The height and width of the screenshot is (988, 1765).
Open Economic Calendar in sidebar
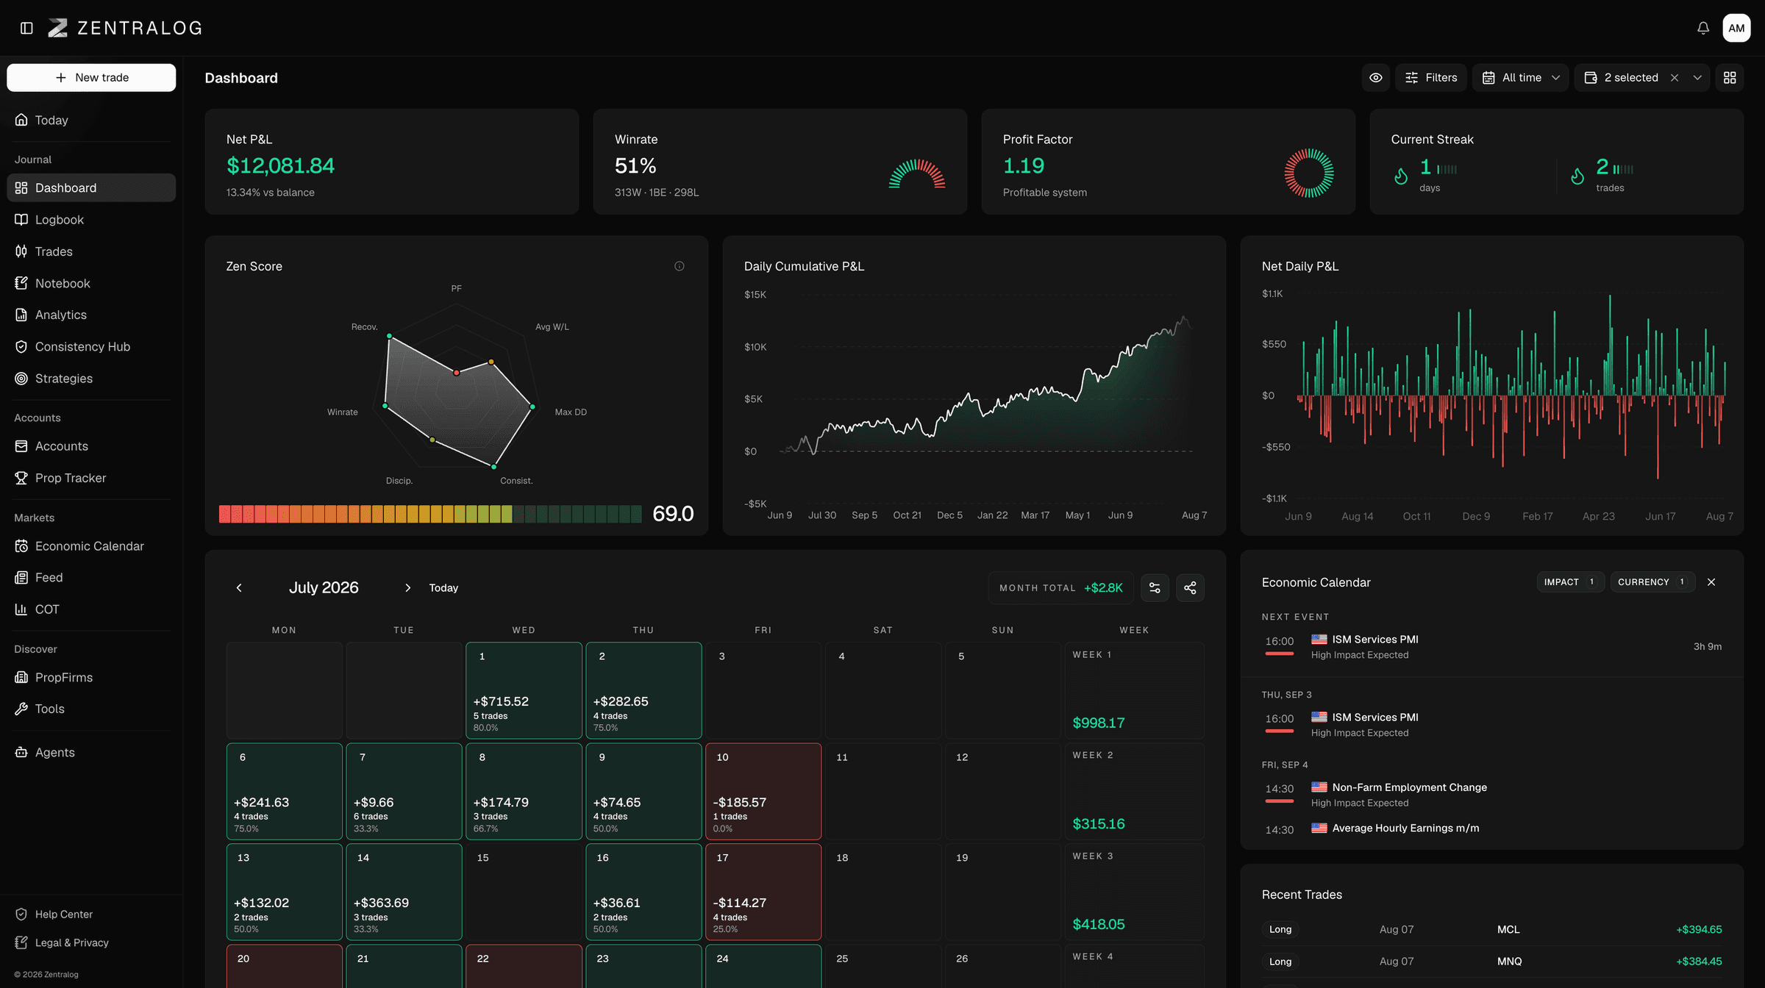click(x=91, y=546)
